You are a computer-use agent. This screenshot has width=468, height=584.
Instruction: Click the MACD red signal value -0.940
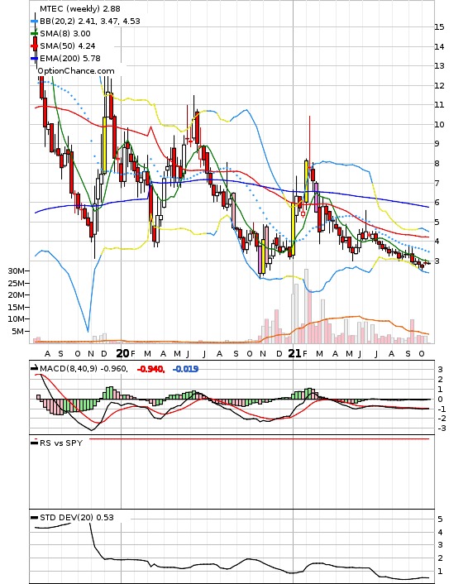[x=150, y=369]
